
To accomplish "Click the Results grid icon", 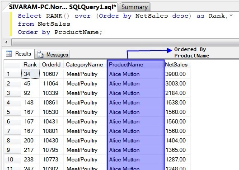I will pyautogui.click(x=9, y=54).
